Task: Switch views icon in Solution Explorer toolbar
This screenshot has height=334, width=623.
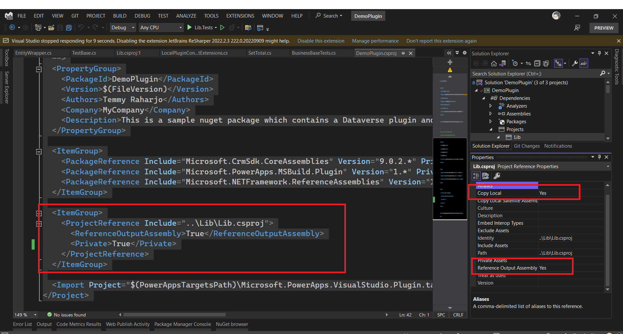Action: point(503,63)
